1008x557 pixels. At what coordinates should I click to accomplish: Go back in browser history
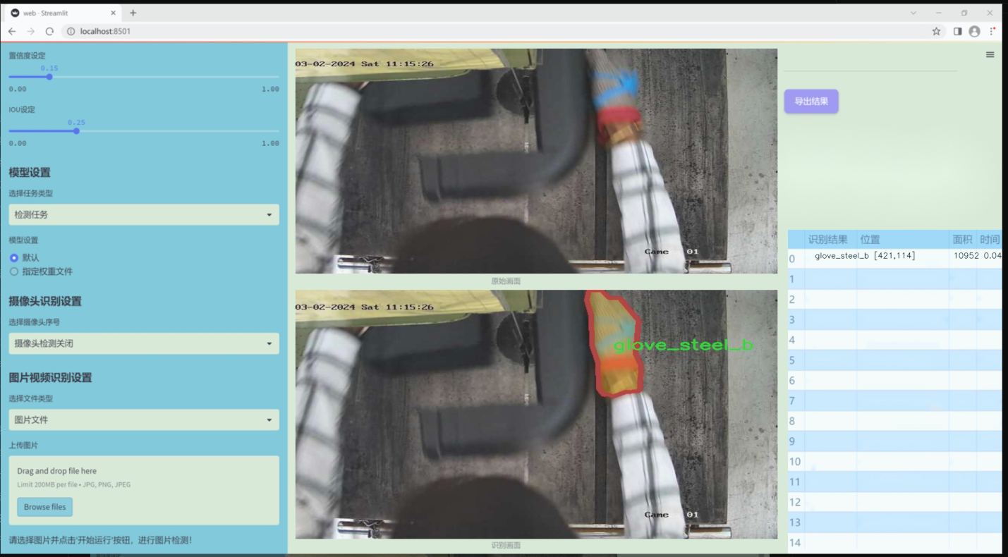click(x=12, y=31)
